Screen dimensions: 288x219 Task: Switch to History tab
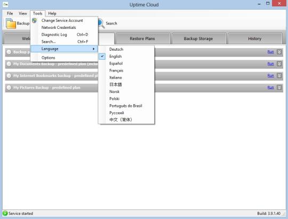tap(255, 38)
